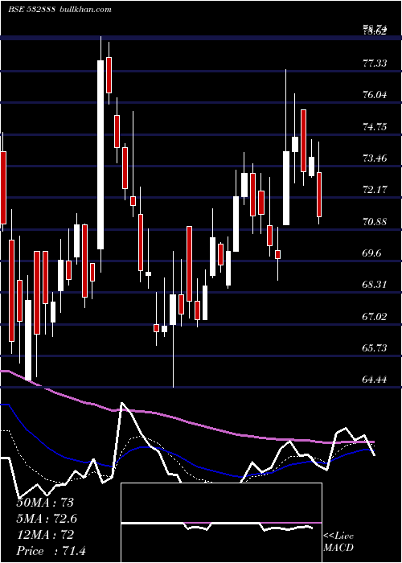Click the 77.33 price axis label
Viewport: 402px width, 563px height.
375,64
